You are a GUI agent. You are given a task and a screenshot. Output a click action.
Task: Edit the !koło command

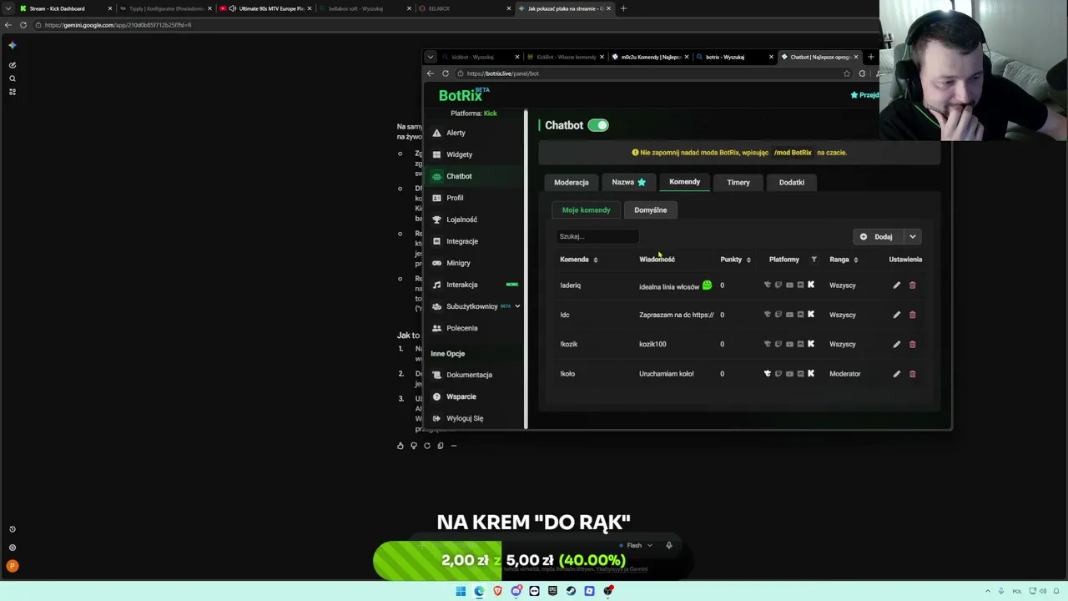(x=897, y=374)
